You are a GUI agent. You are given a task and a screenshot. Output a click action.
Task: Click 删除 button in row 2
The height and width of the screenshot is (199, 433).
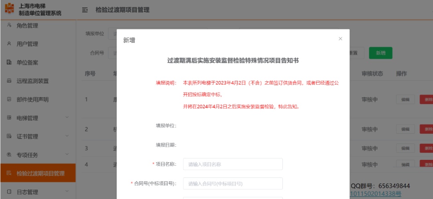[x=426, y=129]
